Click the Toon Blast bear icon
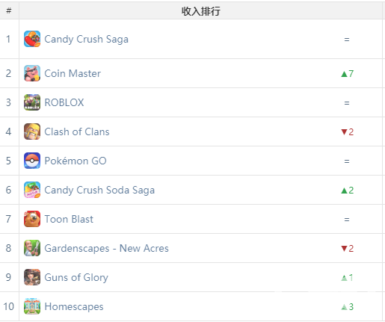385x322 pixels. click(x=32, y=219)
